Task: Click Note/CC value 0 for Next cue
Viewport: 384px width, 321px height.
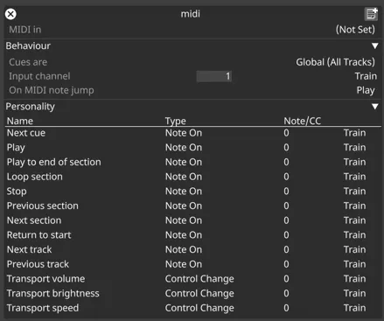Action: [x=286, y=133]
